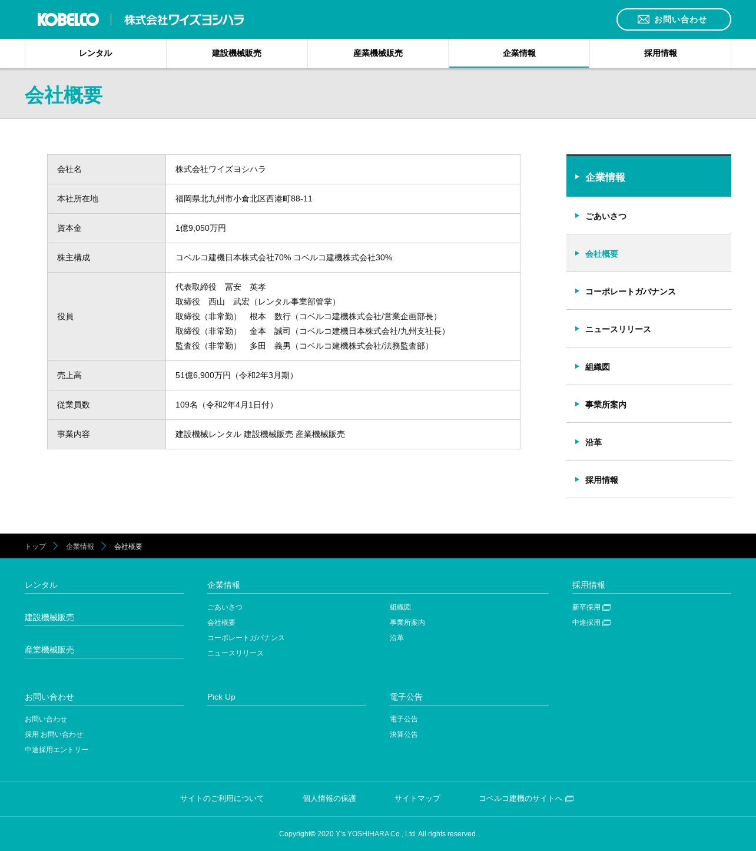This screenshot has width=756, height=851.
Task: Click the director line 代表取締役 冨安 英孝
Action: [x=221, y=287]
